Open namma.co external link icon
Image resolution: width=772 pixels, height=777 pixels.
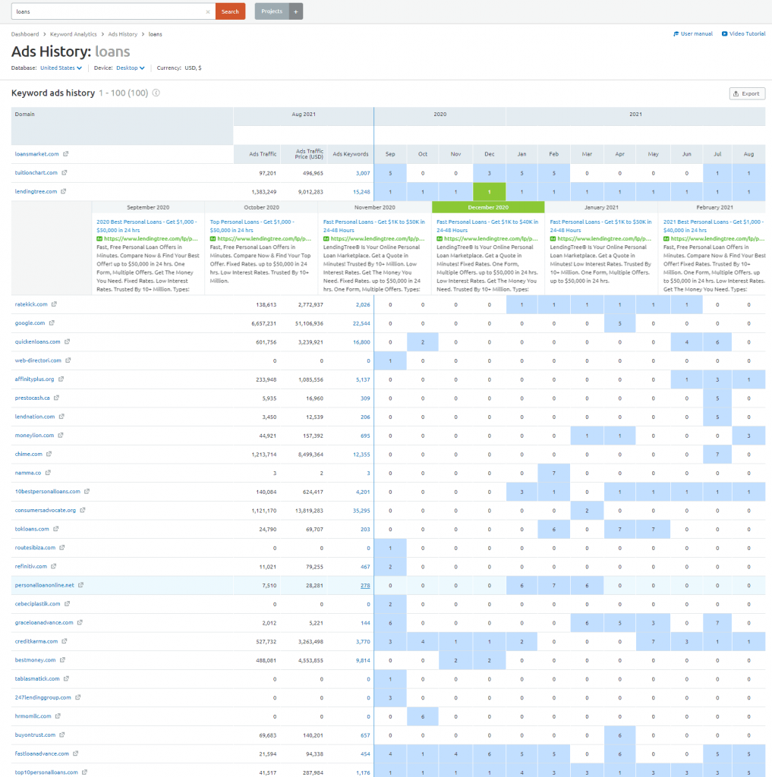pyautogui.click(x=48, y=473)
